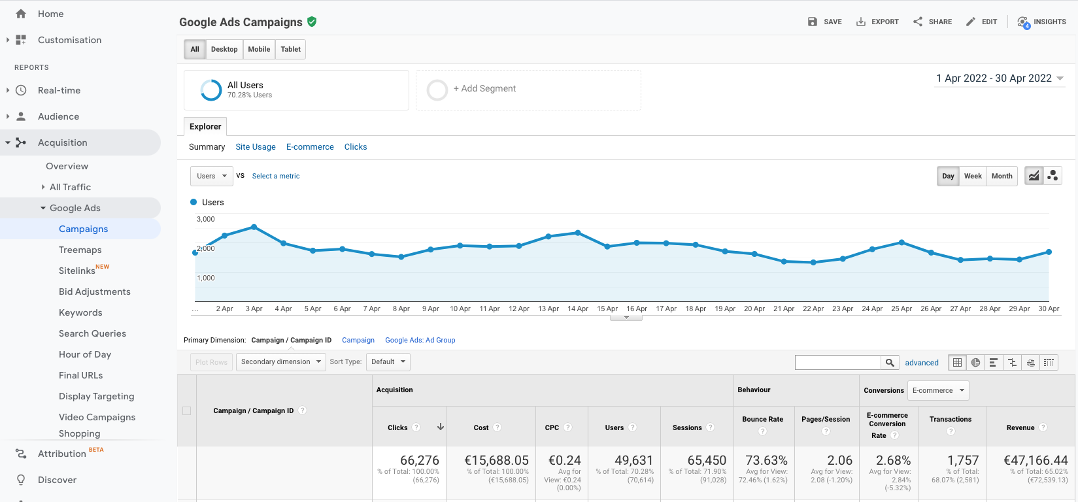Click the Select a metric link
This screenshot has height=502, width=1078.
tap(276, 176)
